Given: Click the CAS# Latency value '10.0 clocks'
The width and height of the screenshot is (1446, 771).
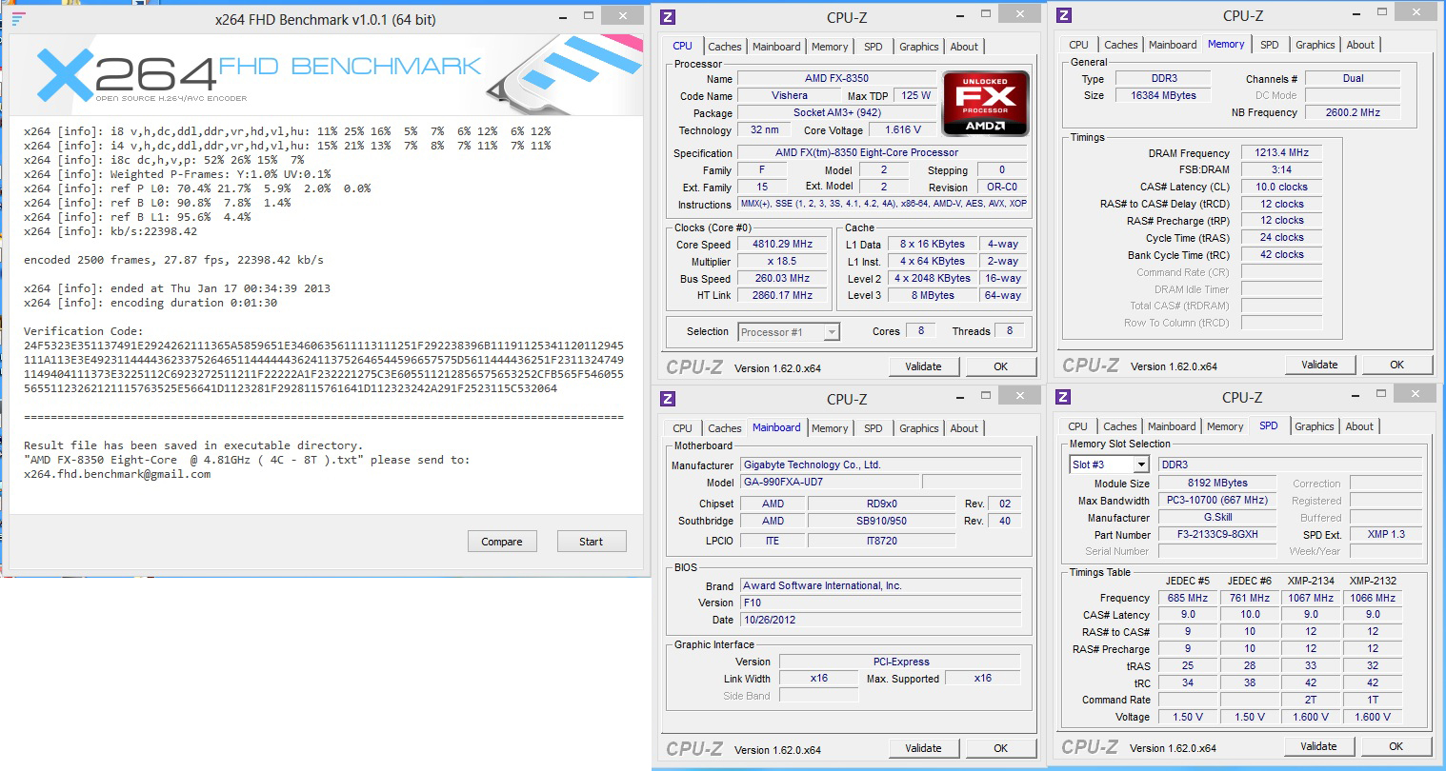Looking at the screenshot, I should (x=1282, y=187).
